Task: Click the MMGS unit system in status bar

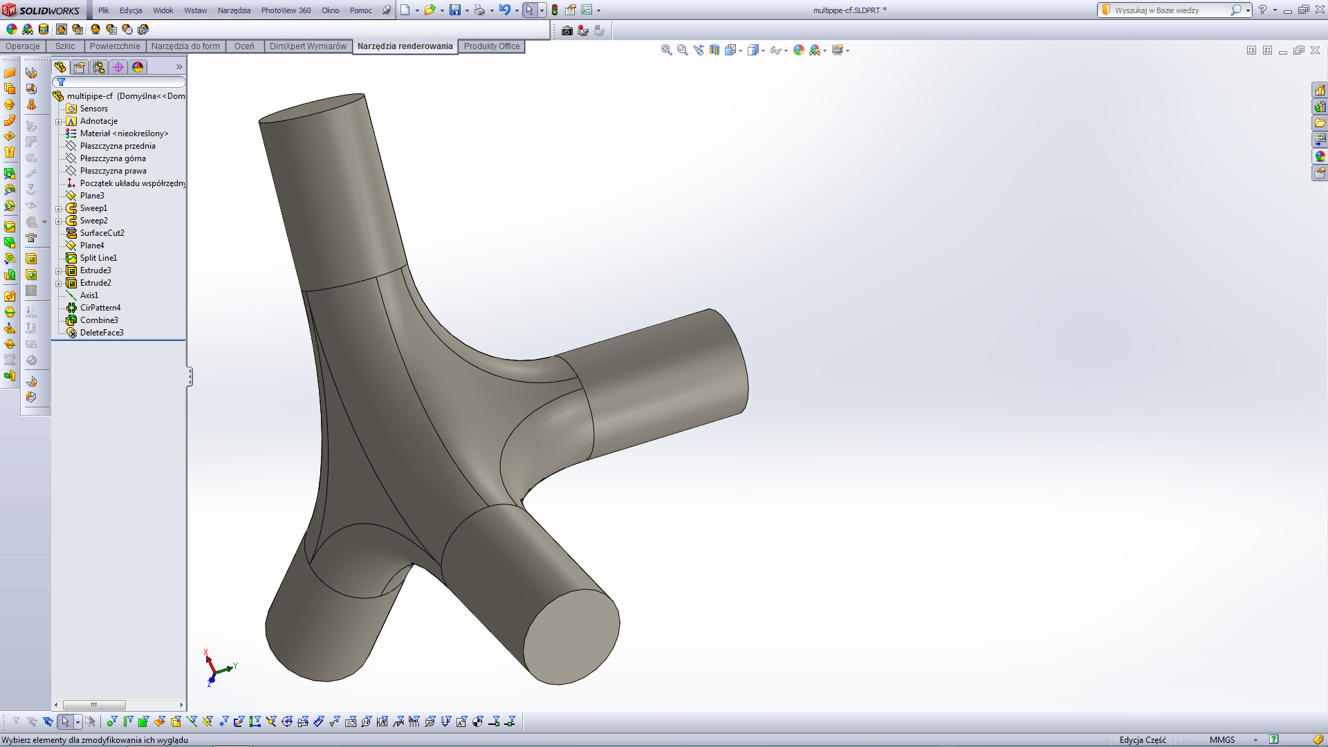Action: click(x=1222, y=739)
